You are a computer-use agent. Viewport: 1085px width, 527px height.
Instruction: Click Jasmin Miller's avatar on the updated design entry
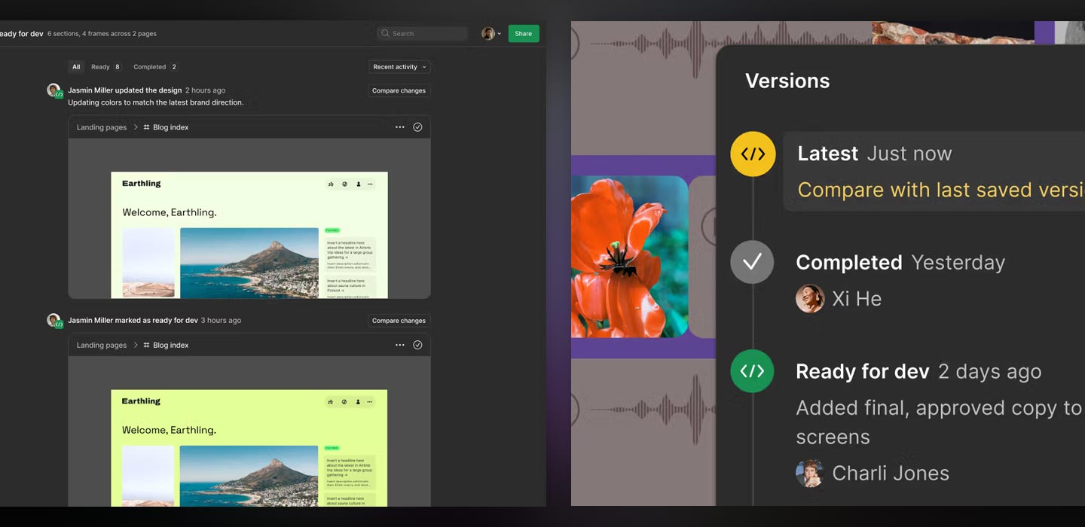pos(53,90)
